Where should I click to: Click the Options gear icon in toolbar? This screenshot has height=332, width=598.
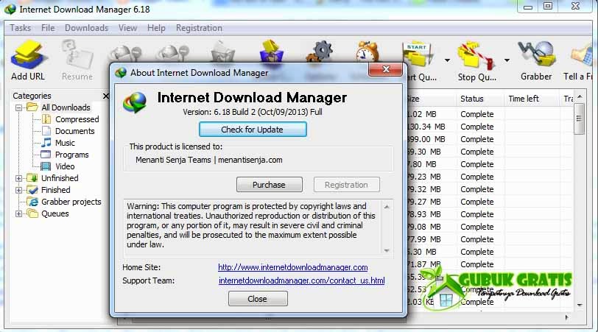(320, 51)
